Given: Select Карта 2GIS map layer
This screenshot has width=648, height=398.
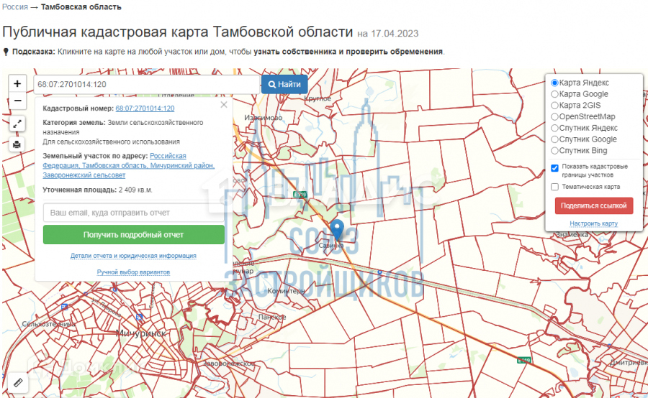Looking at the screenshot, I should point(554,106).
